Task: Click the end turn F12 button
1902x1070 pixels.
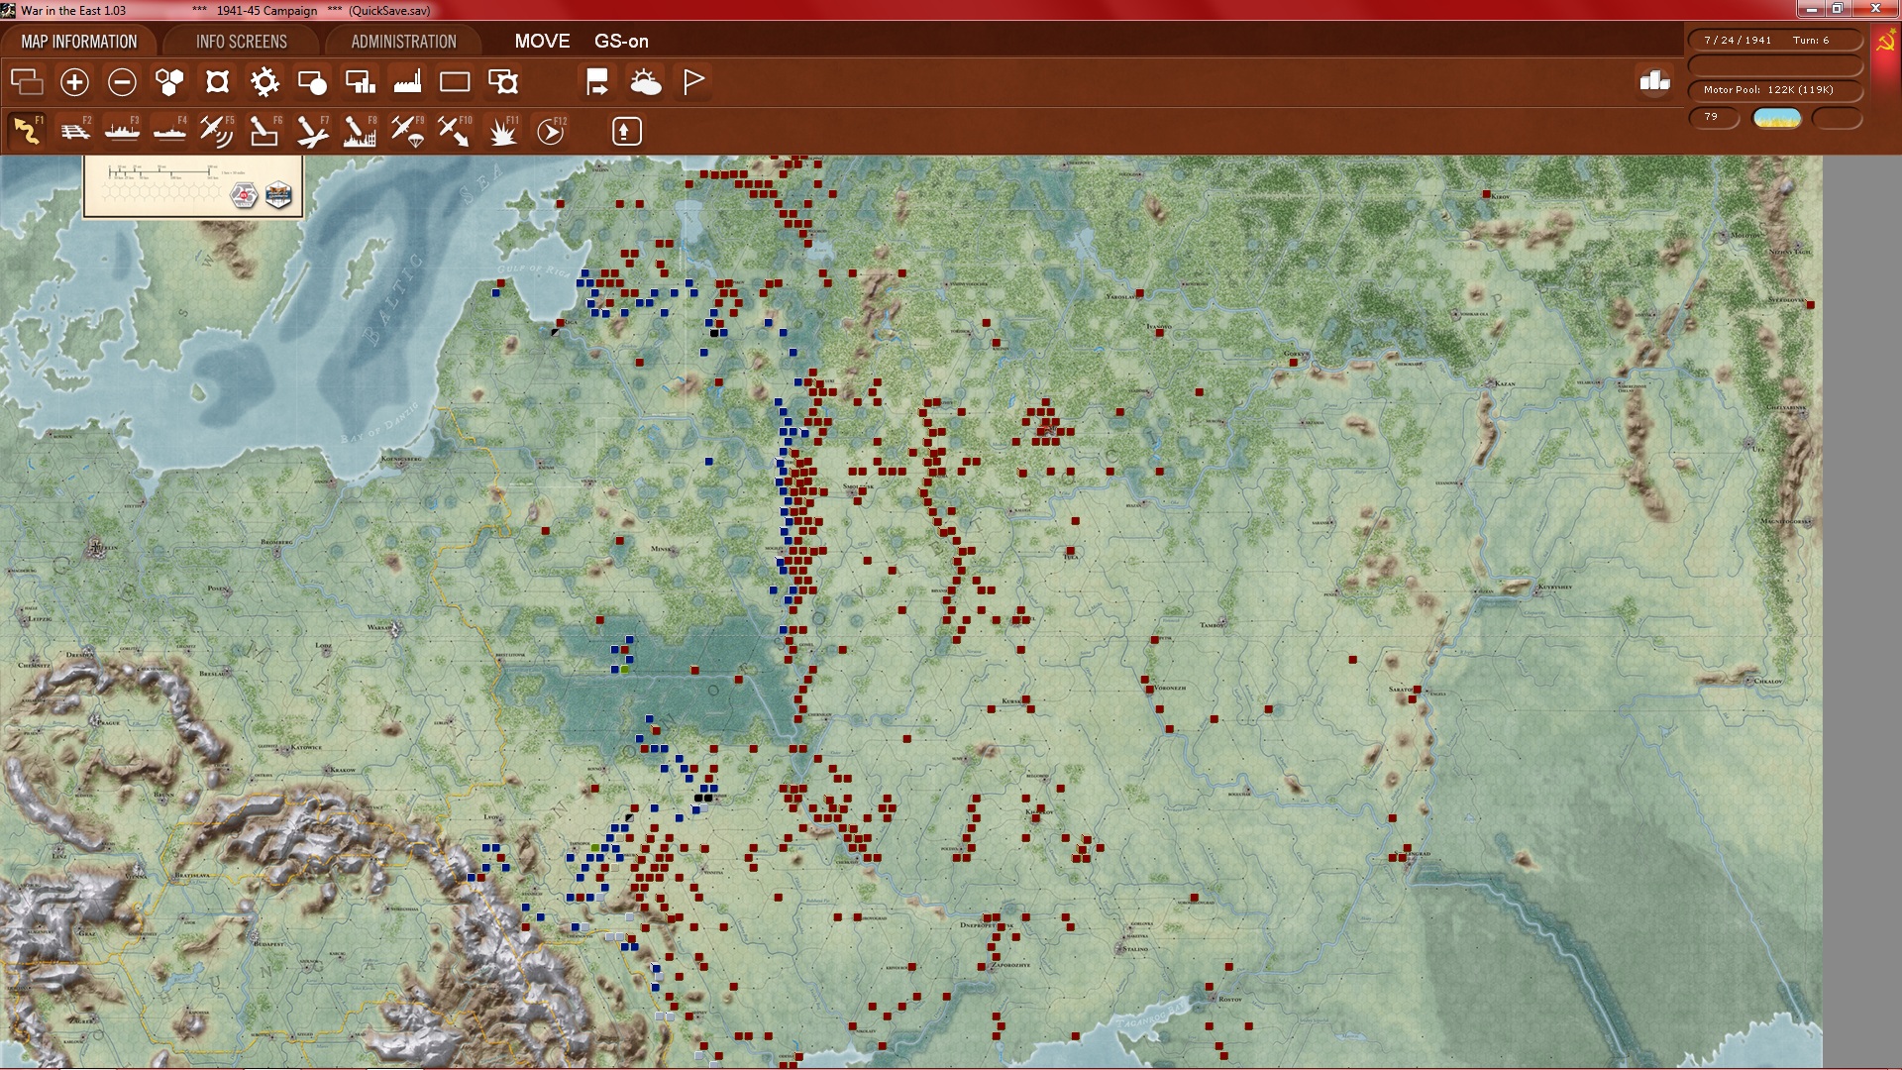Action: (x=551, y=131)
